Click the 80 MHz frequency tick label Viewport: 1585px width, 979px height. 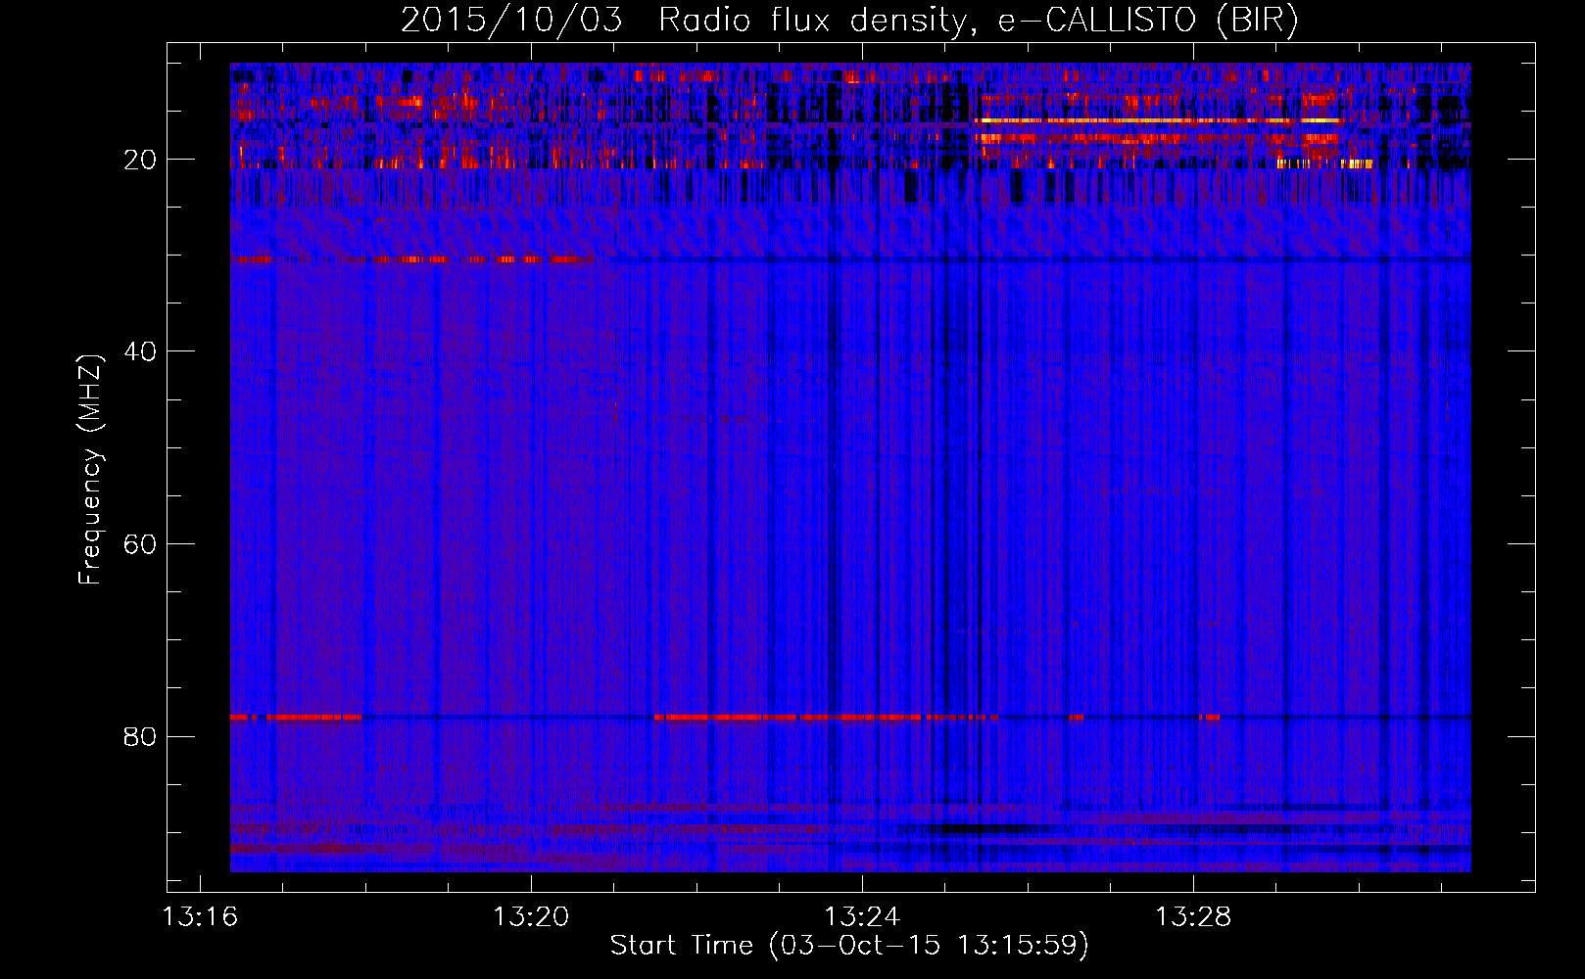tap(141, 736)
